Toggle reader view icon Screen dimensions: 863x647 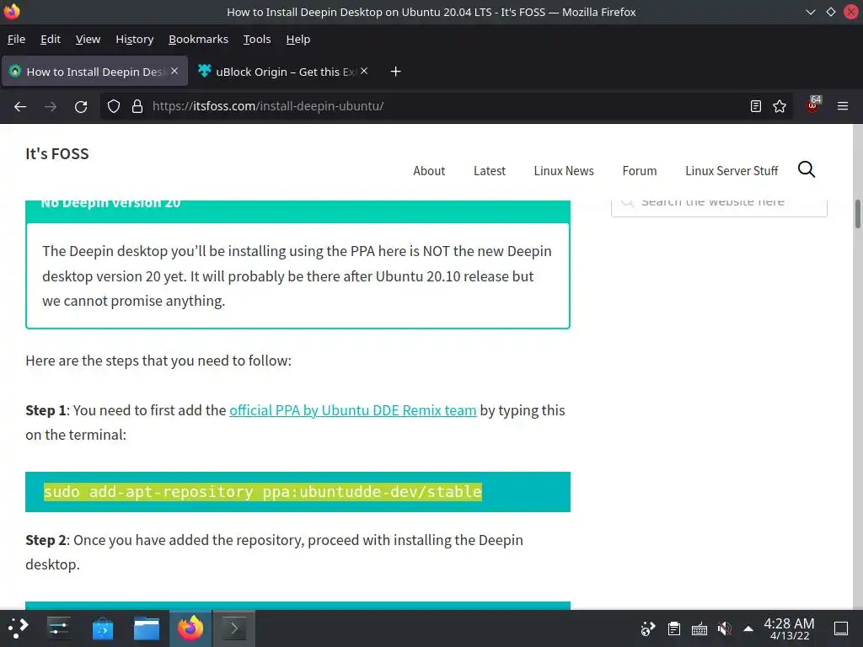[x=756, y=106]
